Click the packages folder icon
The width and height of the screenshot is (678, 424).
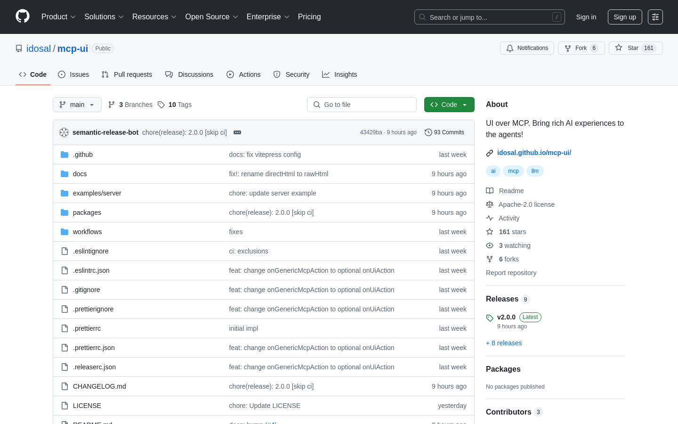65,212
